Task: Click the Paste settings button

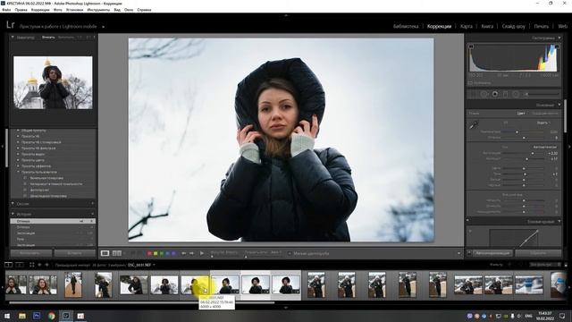Action: (x=75, y=253)
